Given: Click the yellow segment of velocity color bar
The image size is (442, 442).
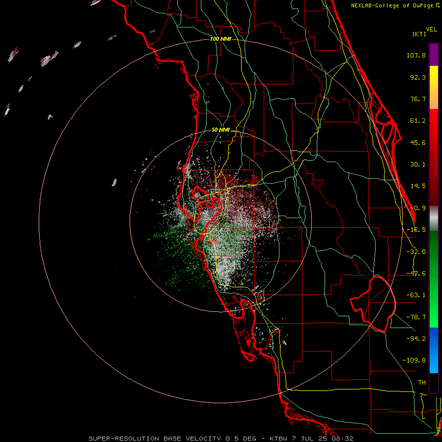Looking at the screenshot, I should click(x=434, y=87).
